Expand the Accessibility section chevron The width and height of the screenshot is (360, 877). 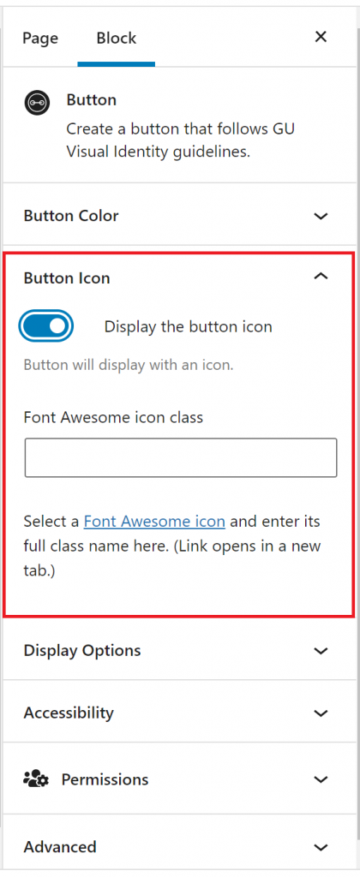(321, 713)
